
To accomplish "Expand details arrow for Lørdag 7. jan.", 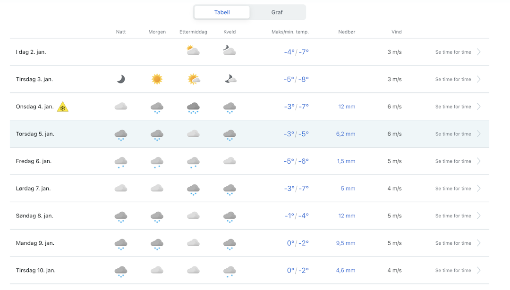I will (x=479, y=188).
